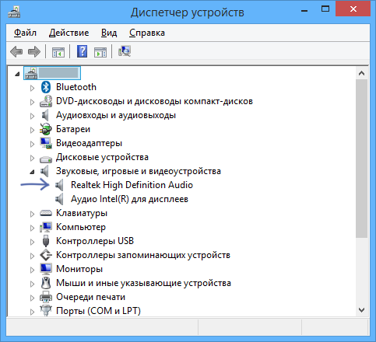Expand the Клавиатуры category
The image size is (376, 342).
32,214
